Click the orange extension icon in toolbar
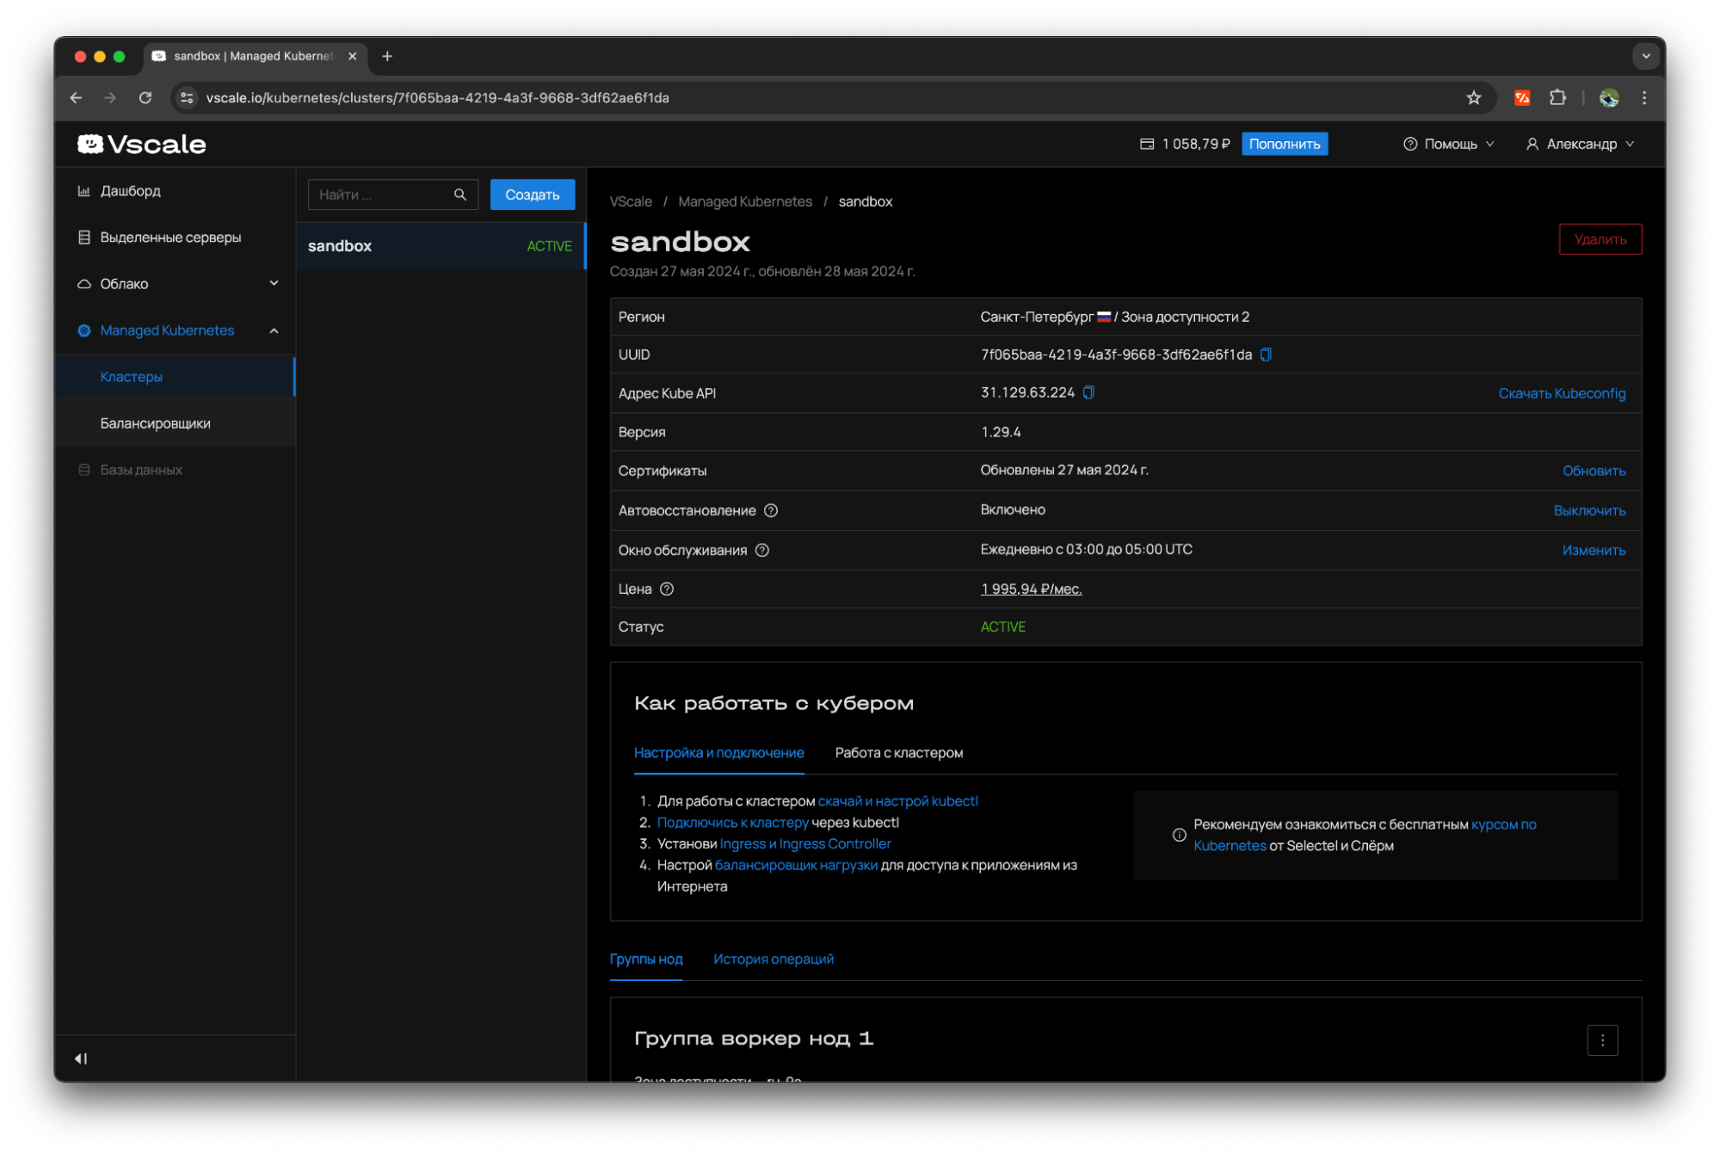The image size is (1720, 1154). click(1522, 97)
